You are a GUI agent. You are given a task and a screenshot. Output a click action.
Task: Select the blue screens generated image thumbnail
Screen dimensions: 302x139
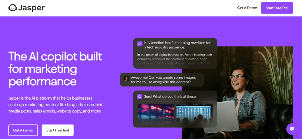pos(195,114)
